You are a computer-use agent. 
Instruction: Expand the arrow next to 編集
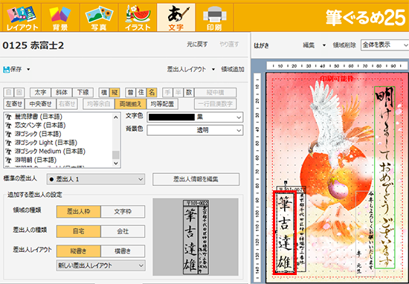[324, 45]
